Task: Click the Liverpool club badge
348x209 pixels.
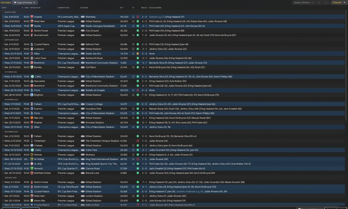Action: (x=32, y=49)
